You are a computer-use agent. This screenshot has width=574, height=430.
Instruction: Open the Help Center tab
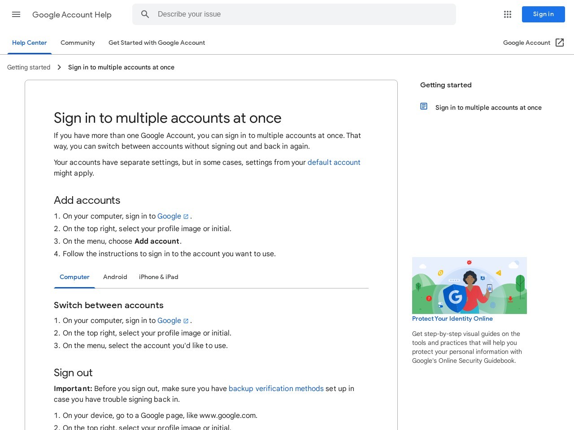(x=29, y=43)
